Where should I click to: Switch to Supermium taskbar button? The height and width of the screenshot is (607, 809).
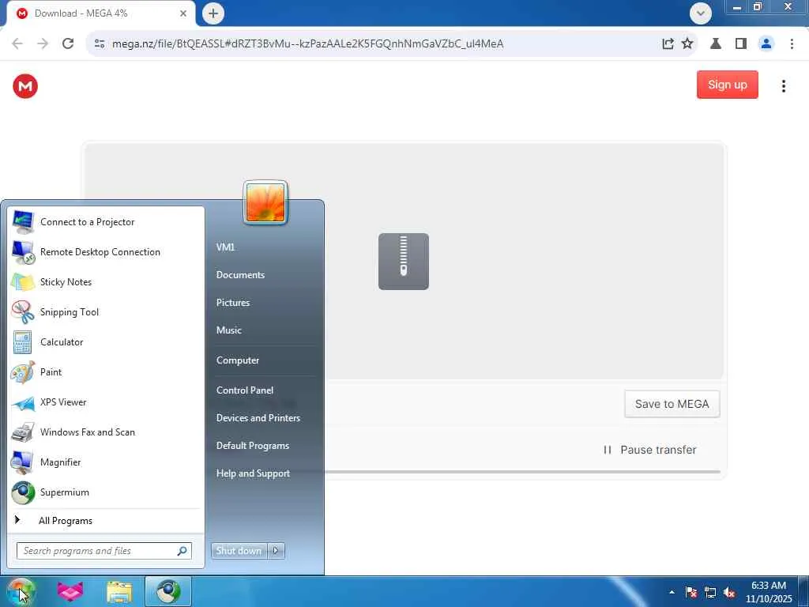[168, 591]
